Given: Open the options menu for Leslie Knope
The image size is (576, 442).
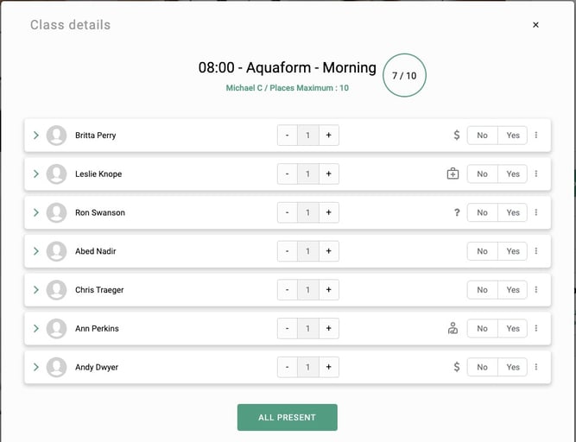Looking at the screenshot, I should click(536, 174).
